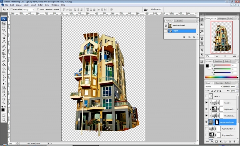240x146 pixels.
Task: Open the Fill slider arrow
Action: click(x=237, y=91)
